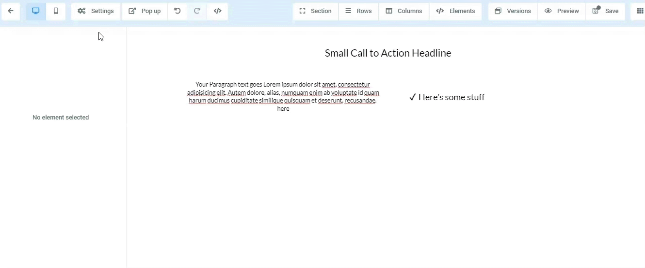The height and width of the screenshot is (268, 645).
Task: Switch to mobile view mode
Action: [x=56, y=11]
